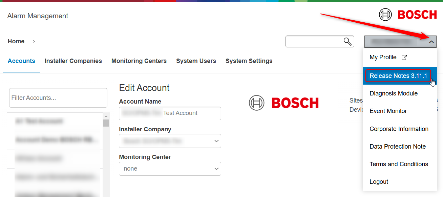Image resolution: width=443 pixels, height=197 pixels.
Task: Click the Account Name text field
Action: click(170, 113)
